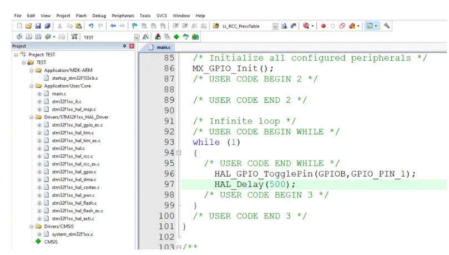449x255 pixels.
Task: Open a file with the folder icon
Action: 28,26
